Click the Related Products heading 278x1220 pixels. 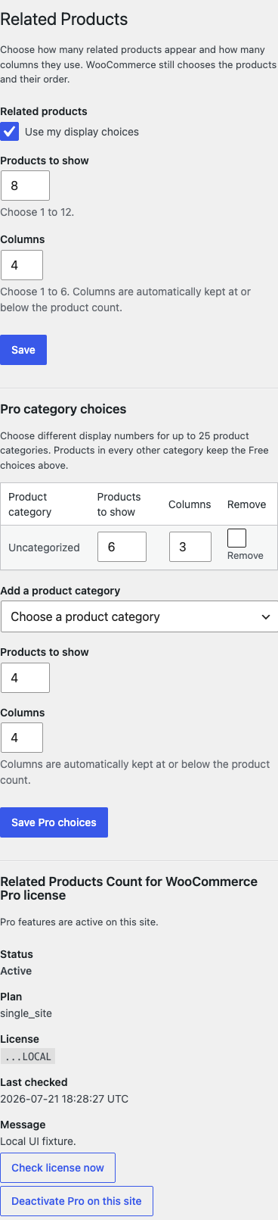point(64,19)
